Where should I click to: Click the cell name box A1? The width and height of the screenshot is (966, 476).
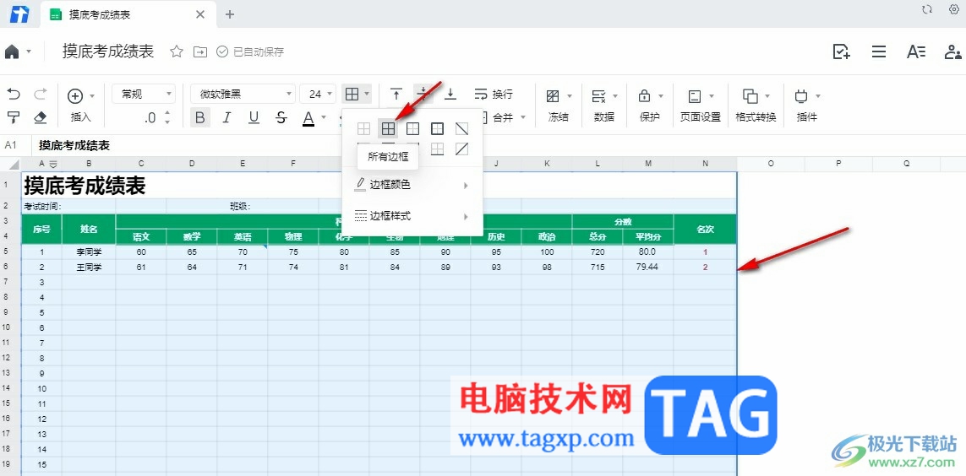coord(11,146)
